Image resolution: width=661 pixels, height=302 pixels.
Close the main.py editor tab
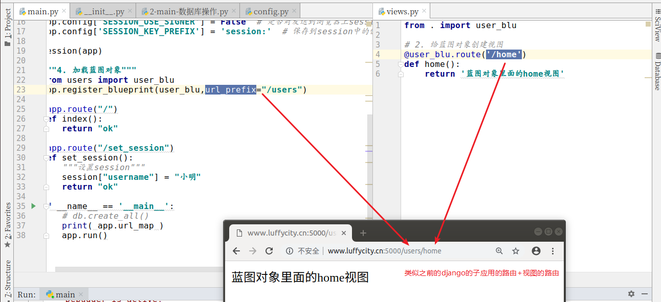pyautogui.click(x=63, y=12)
